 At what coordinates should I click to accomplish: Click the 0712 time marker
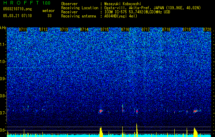point(43,29)
